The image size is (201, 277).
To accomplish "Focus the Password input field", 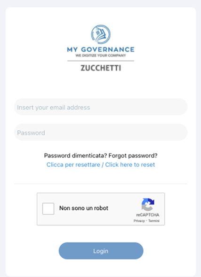I will 101,132.
